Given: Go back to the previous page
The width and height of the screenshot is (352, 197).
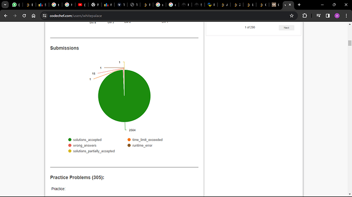Looking at the screenshot, I should tap(6, 16).
